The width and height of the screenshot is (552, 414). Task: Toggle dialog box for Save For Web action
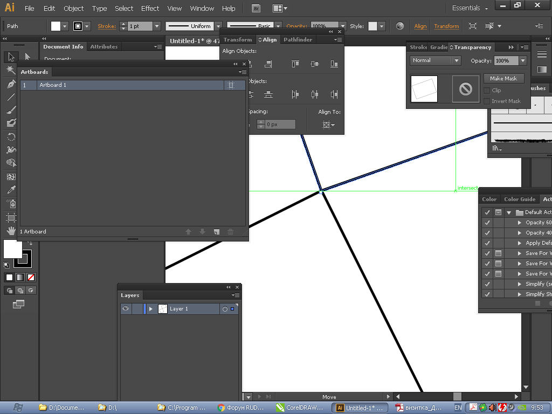(498, 253)
